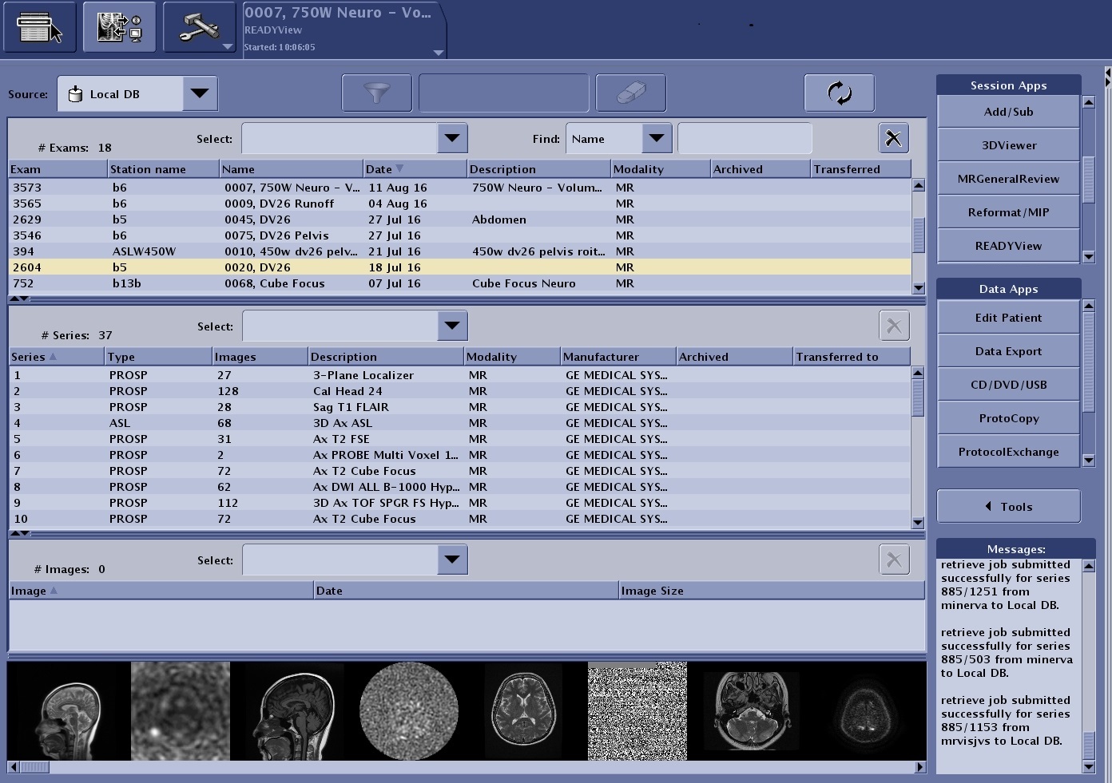1112x783 pixels.
Task: Select the sagittal head thumbnail image
Action: (x=69, y=711)
